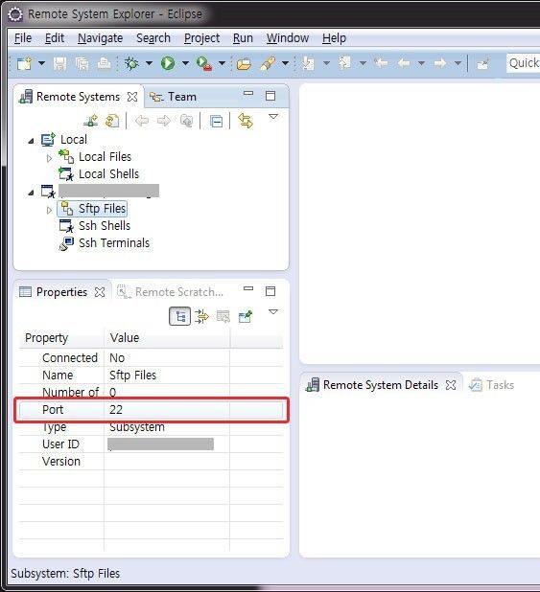The height and width of the screenshot is (592, 540).
Task: Collapse the greyed-out remote connection node
Action: click(31, 193)
